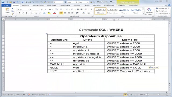Click the red font color button

click(54, 13)
